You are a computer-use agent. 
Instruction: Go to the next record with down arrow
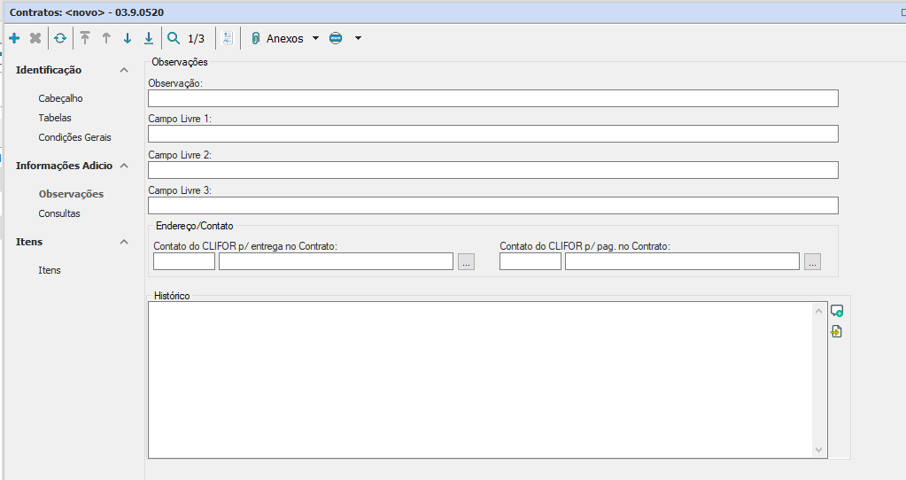point(128,38)
